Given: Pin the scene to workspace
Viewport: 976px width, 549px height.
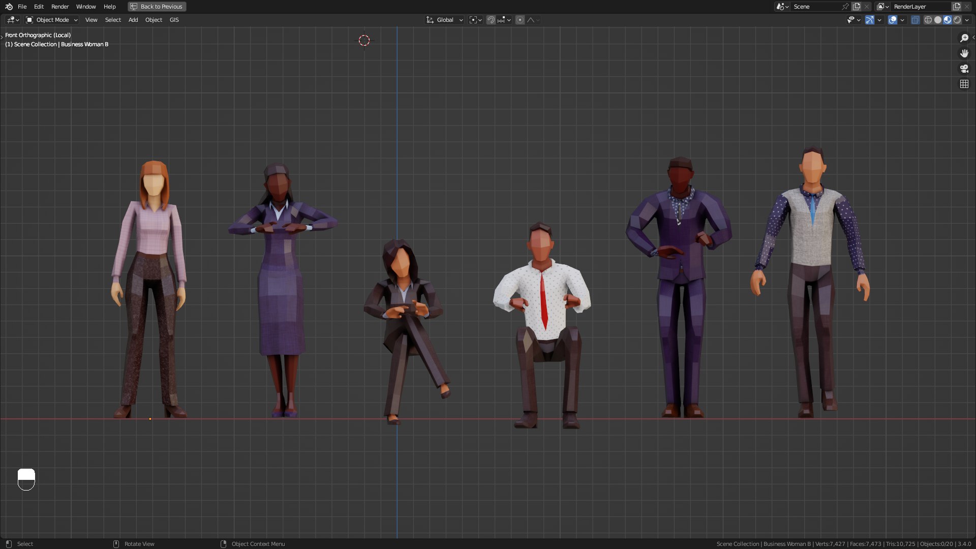Looking at the screenshot, I should [845, 7].
